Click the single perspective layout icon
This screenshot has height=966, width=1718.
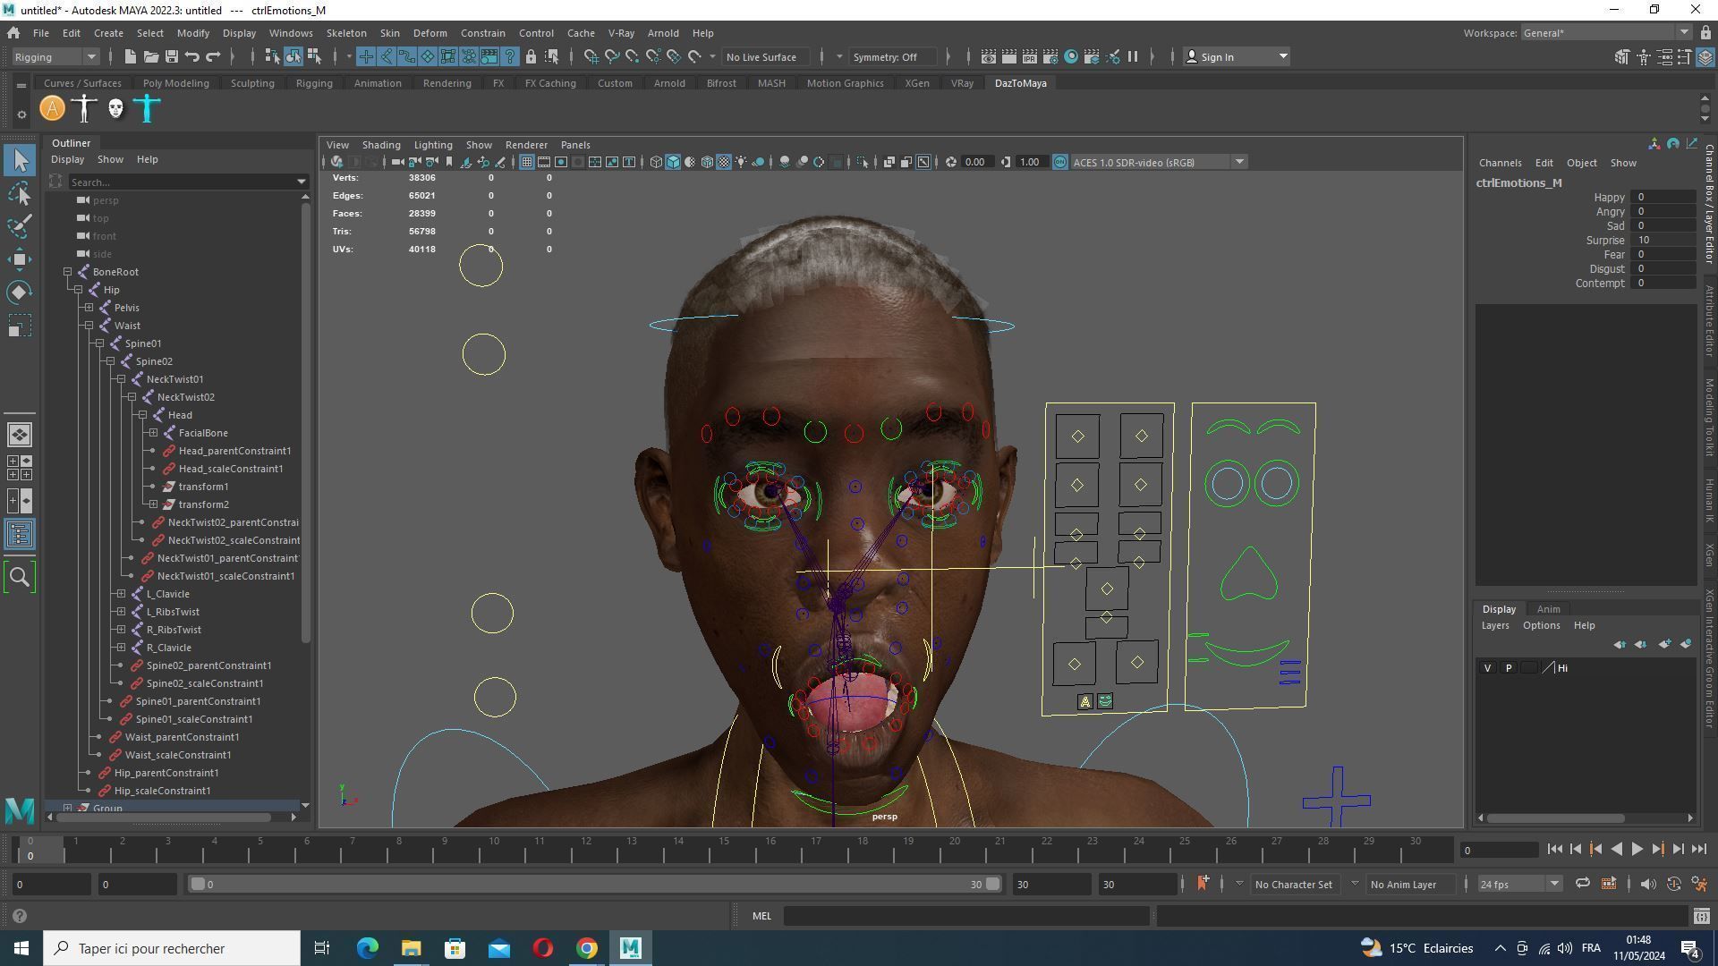coord(20,435)
